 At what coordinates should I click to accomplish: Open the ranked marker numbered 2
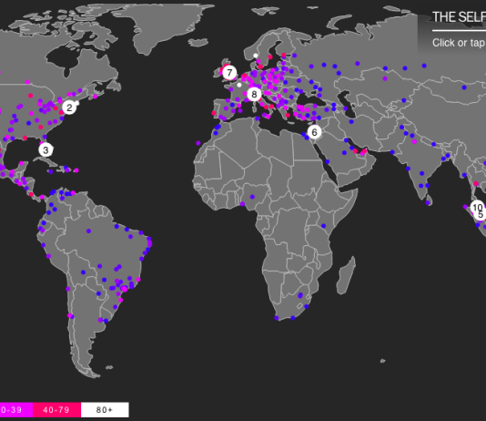tap(69, 108)
